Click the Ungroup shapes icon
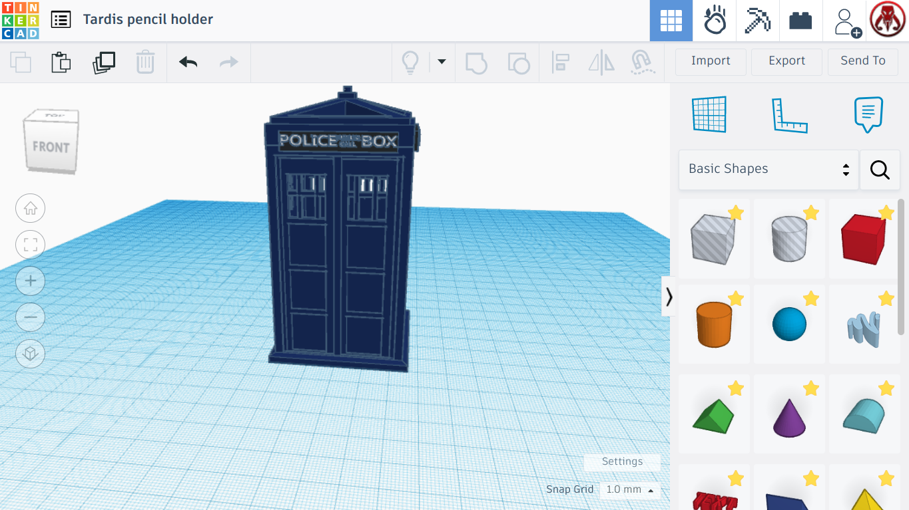909x510 pixels. point(518,63)
